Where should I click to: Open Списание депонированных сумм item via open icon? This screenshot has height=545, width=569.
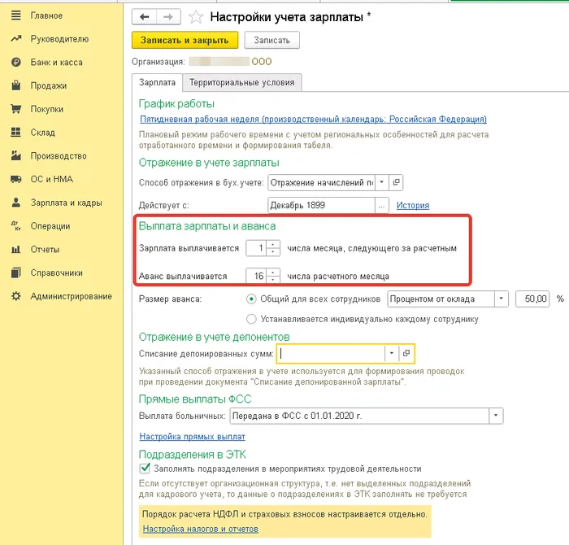(x=406, y=353)
